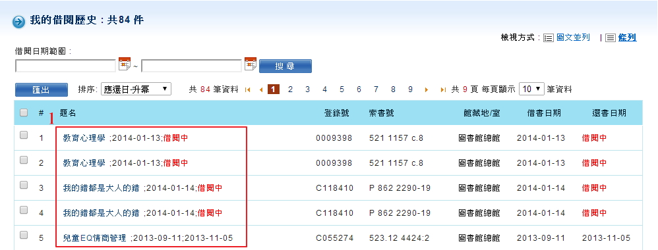658x250 pixels.
Task: Click the 匯出 export button
Action: point(42,89)
